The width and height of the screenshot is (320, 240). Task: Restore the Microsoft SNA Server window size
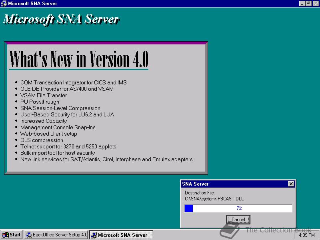[308, 4]
